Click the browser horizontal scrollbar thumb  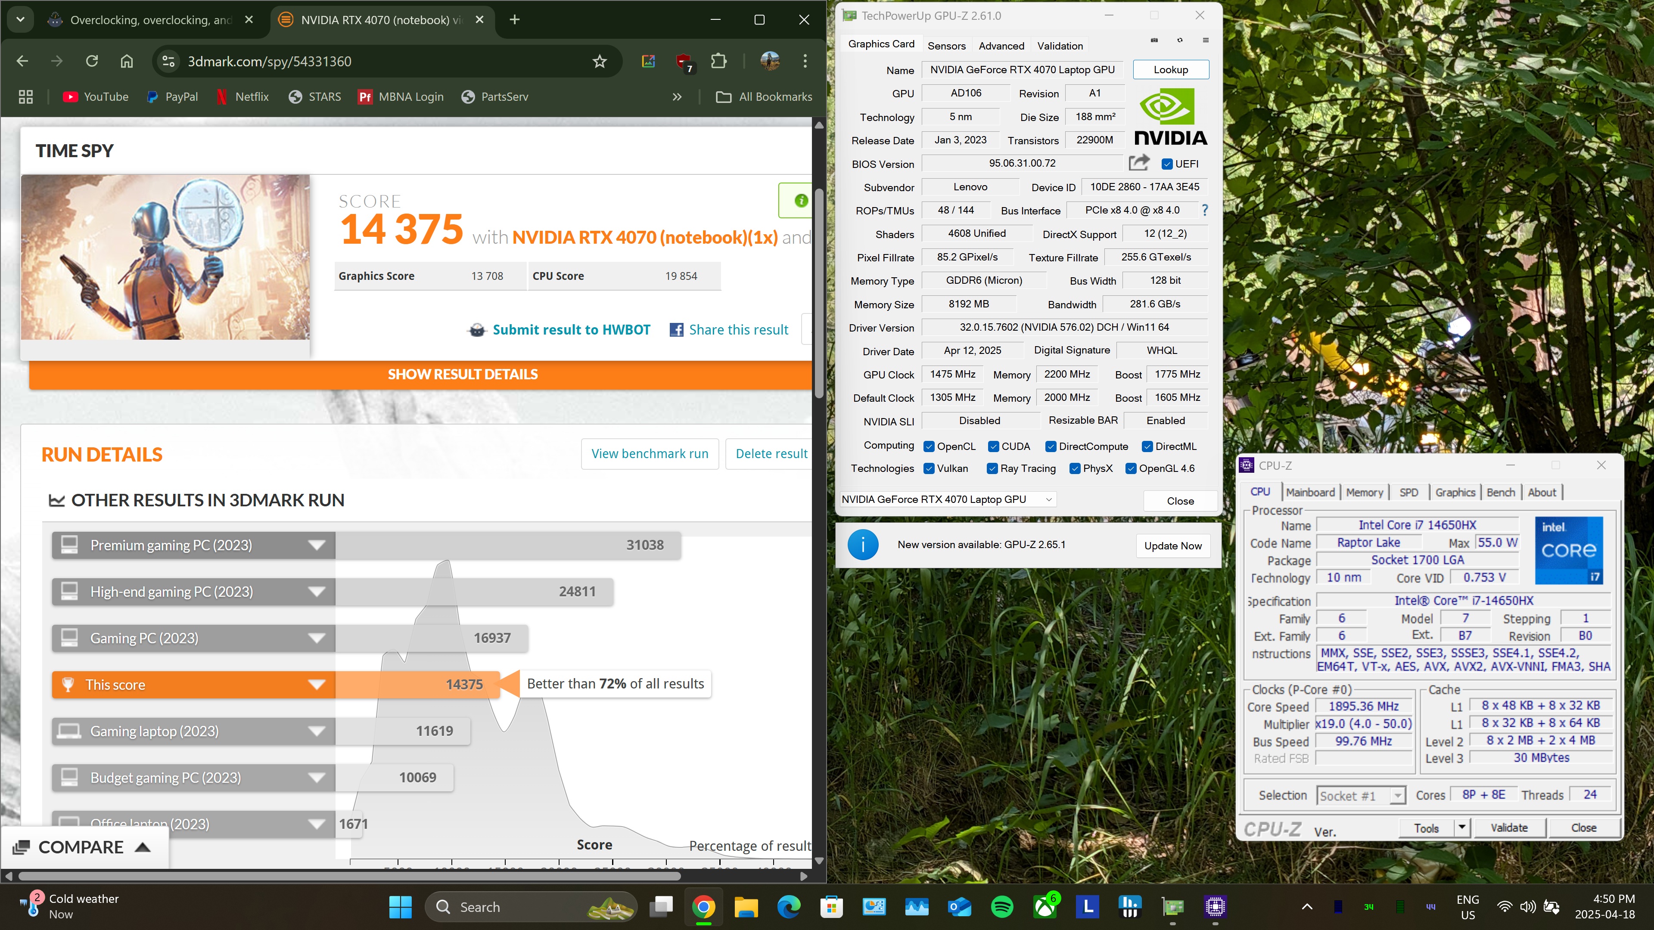[x=350, y=876]
